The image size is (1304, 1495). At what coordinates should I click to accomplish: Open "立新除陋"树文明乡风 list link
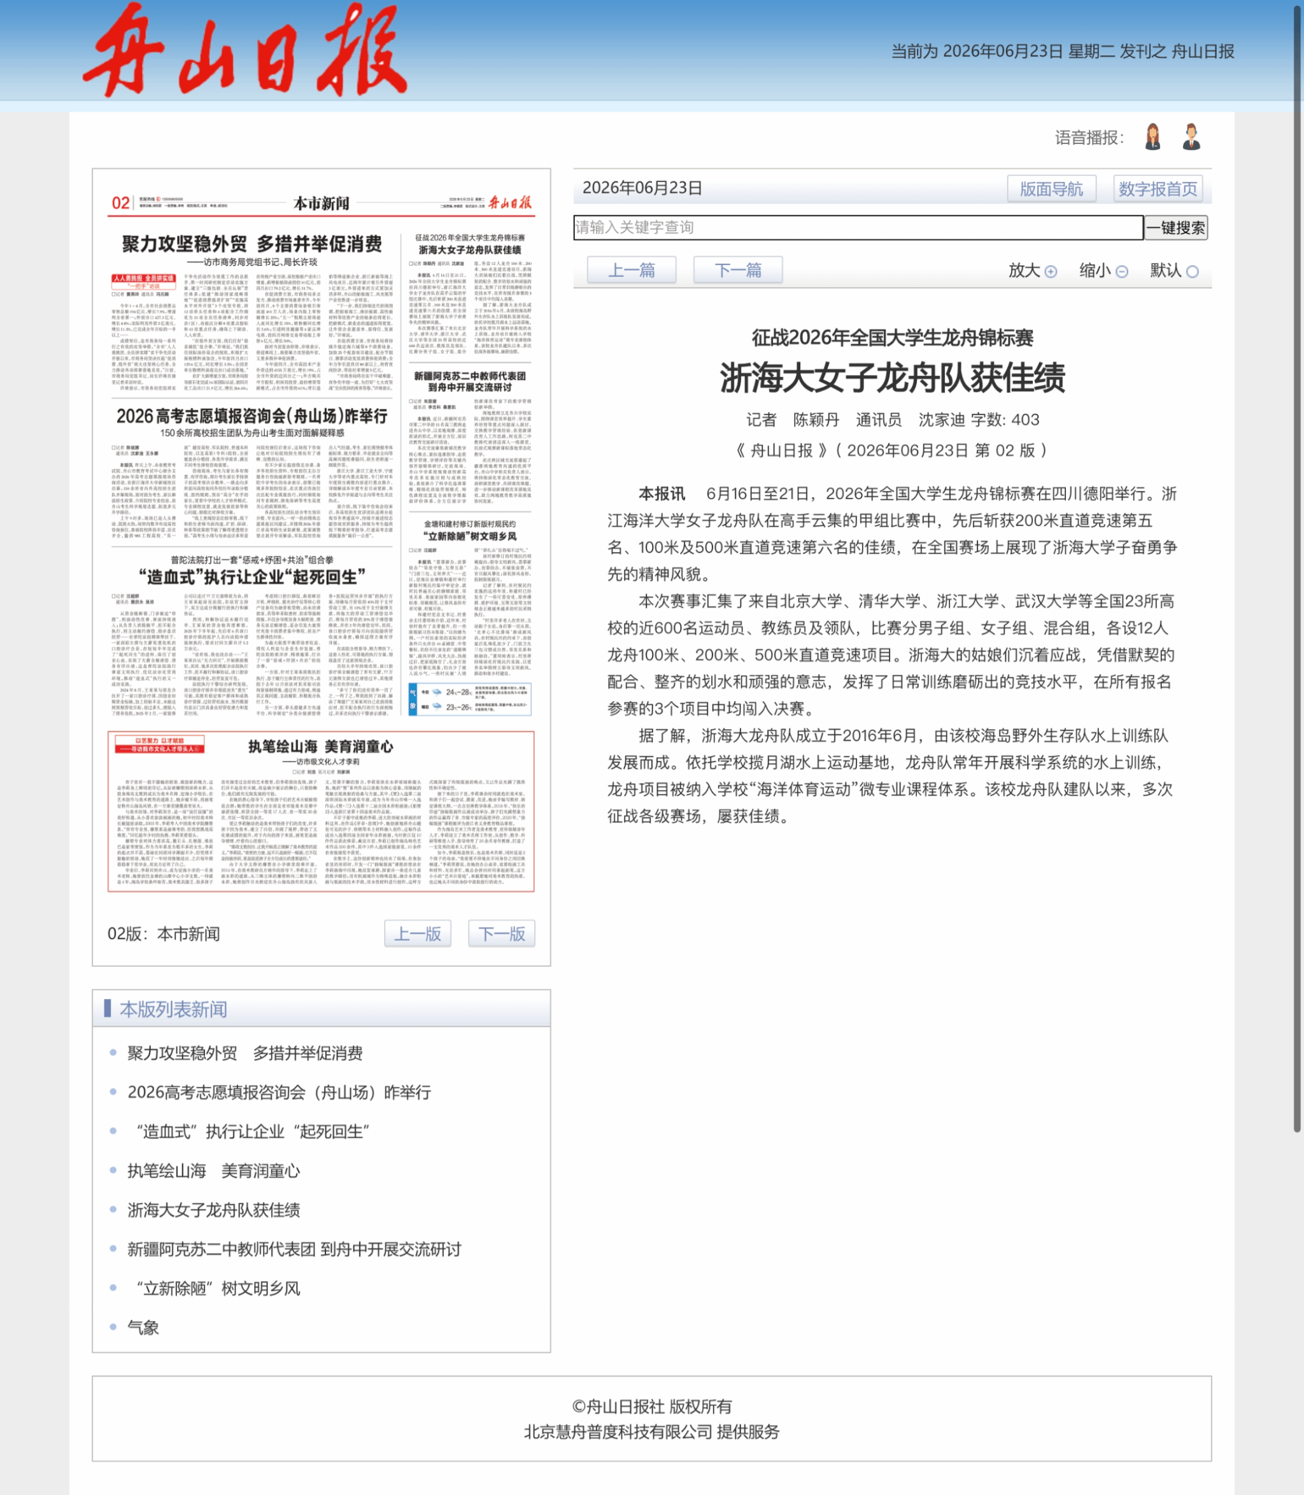218,1289
